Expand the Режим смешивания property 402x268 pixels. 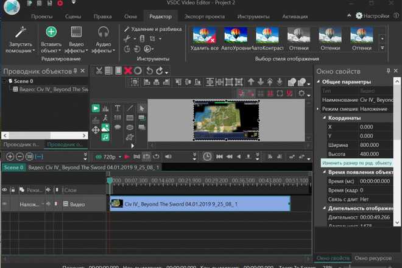(x=318, y=109)
